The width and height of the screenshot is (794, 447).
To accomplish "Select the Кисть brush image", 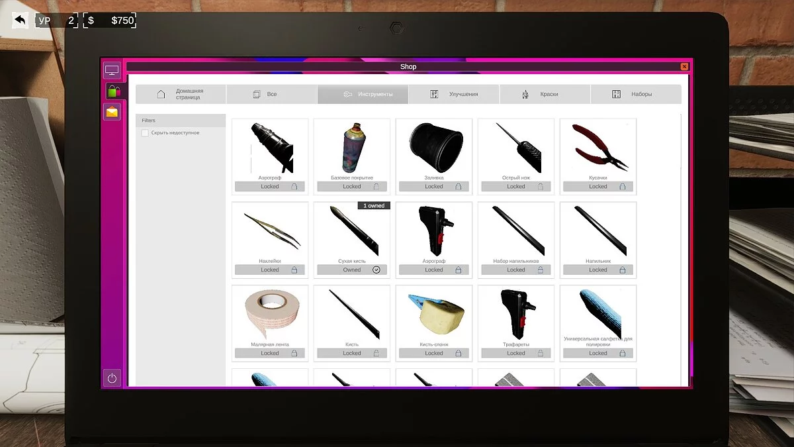I will coord(354,314).
